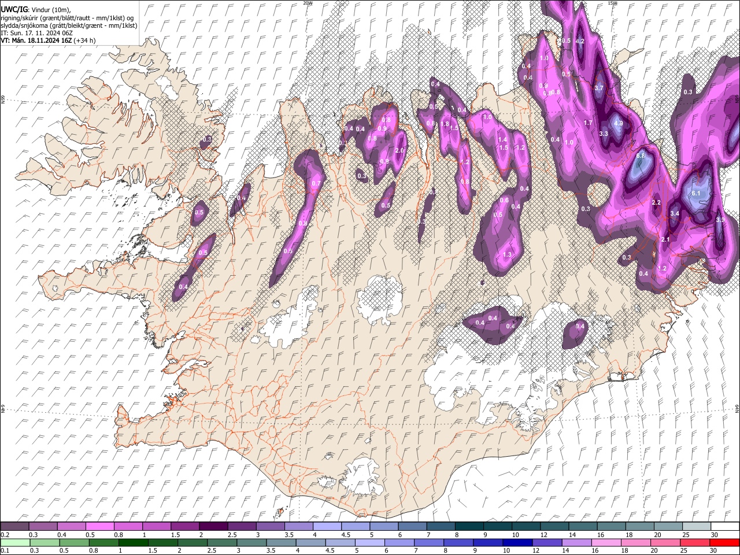Click the rigning/skúrir legend description line
Viewport: 740px width, 555px height.
pos(67,18)
